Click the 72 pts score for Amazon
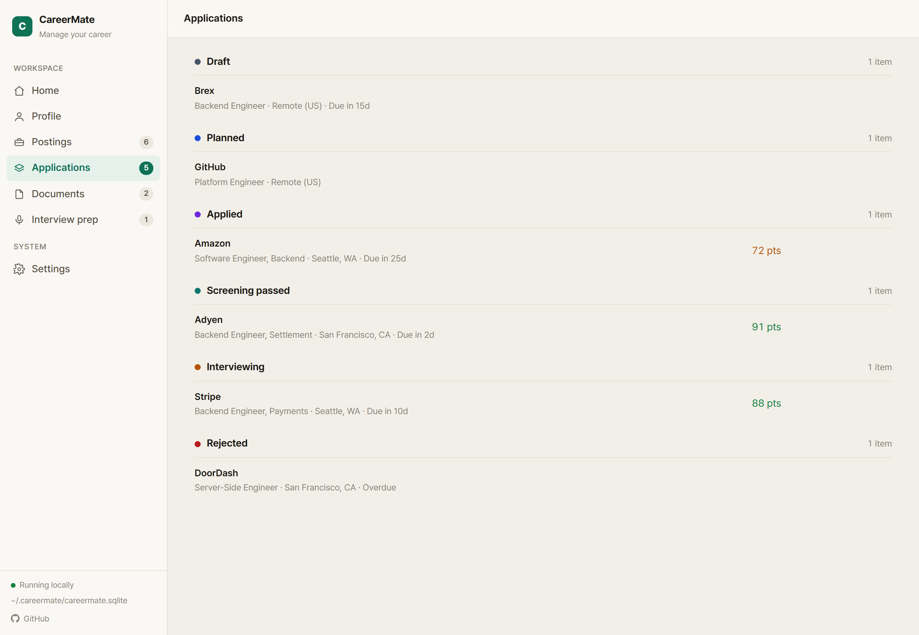This screenshot has height=635, width=919. [766, 251]
